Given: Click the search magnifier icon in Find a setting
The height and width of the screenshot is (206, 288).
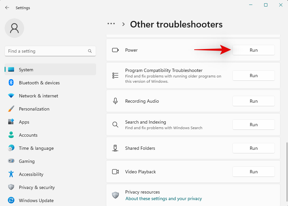Looking at the screenshot, I should 90,51.
